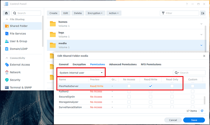Open the Encryption dropdown button
Image resolution: width=210 pixels, height=125 pixels.
pos(95,13)
